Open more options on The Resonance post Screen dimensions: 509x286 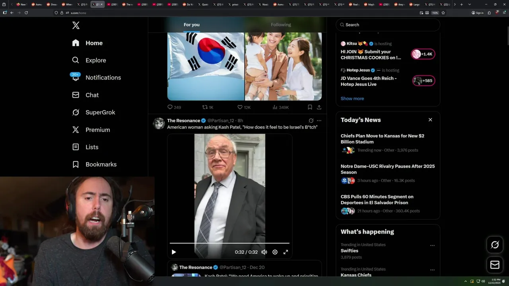pyautogui.click(x=319, y=120)
